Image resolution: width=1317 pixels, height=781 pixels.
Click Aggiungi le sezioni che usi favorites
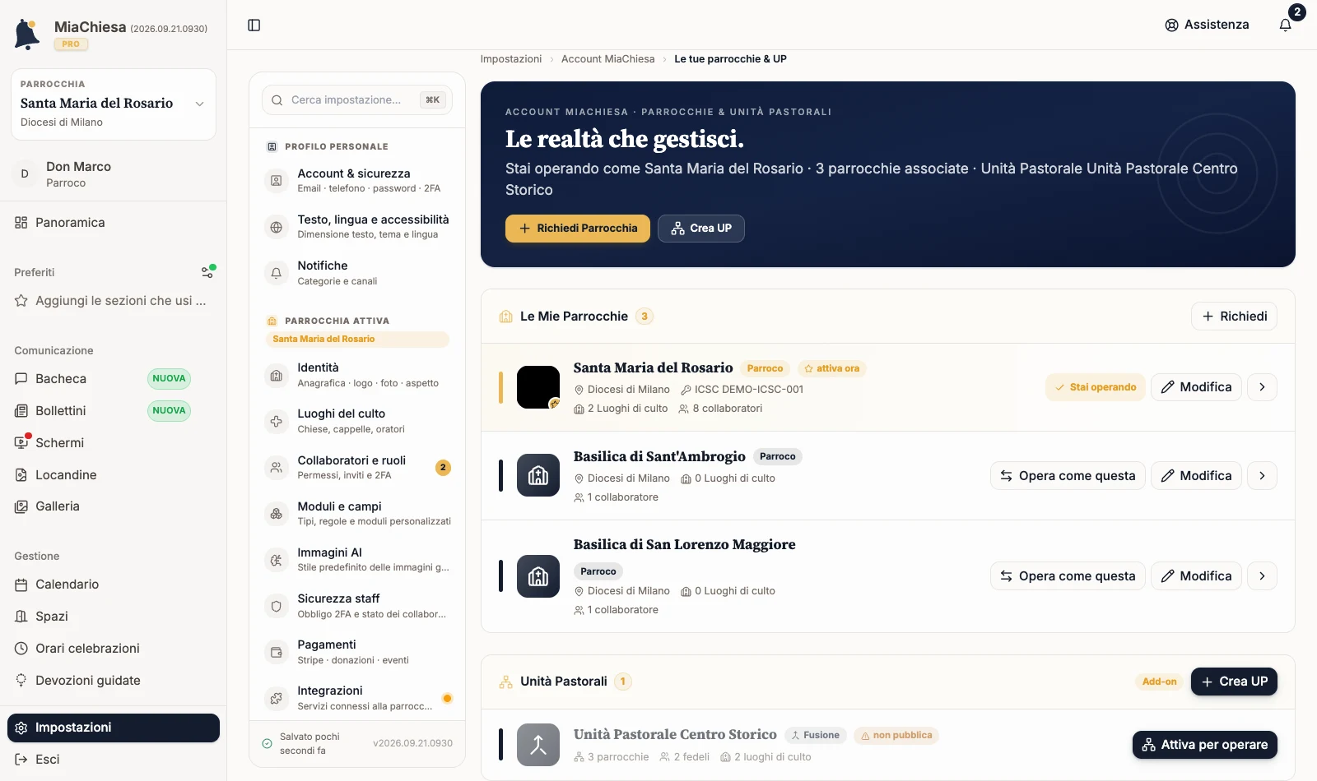114,301
